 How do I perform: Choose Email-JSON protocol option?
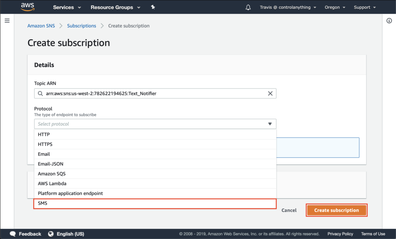(155, 164)
